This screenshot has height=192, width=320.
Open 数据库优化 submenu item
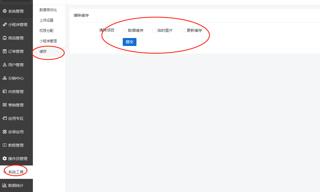tap(48, 10)
